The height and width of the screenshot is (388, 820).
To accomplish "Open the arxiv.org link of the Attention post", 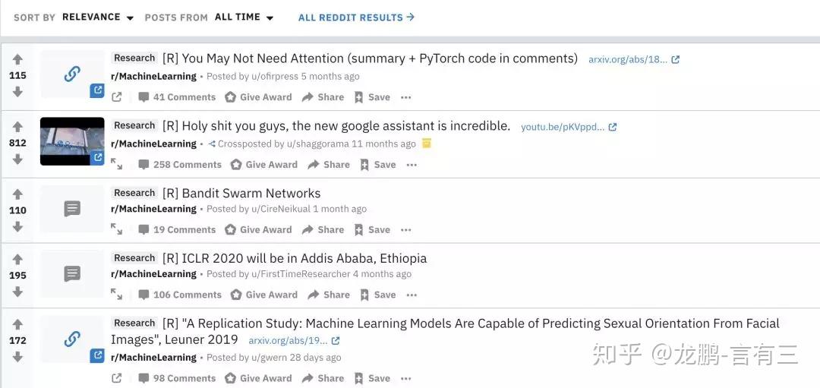I will tap(634, 60).
